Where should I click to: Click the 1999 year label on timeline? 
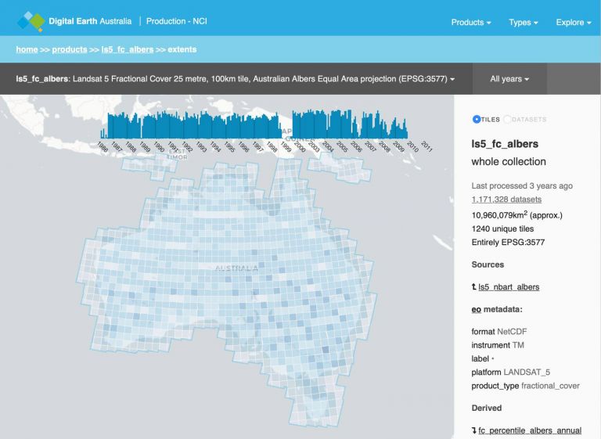coord(286,147)
